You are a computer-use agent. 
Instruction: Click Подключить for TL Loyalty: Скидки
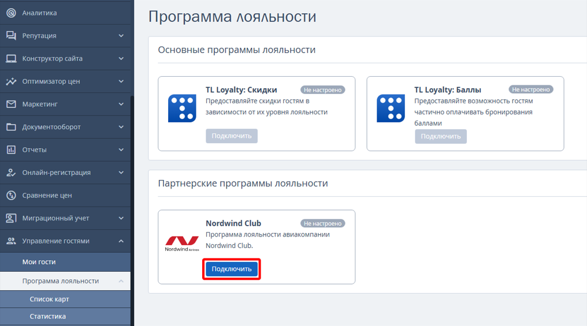232,136
